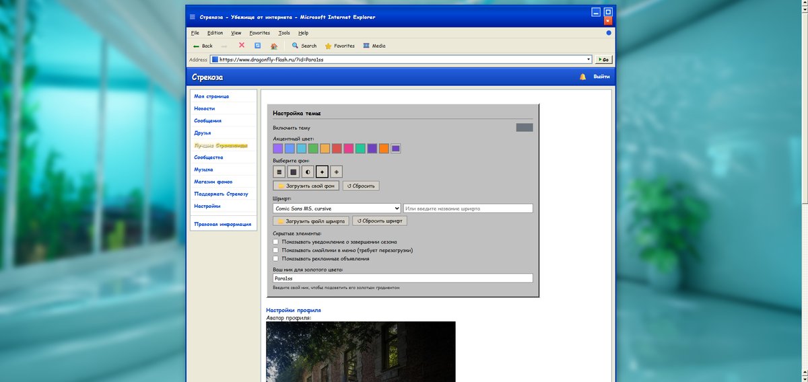Open Настройки in the sidebar

click(x=207, y=206)
